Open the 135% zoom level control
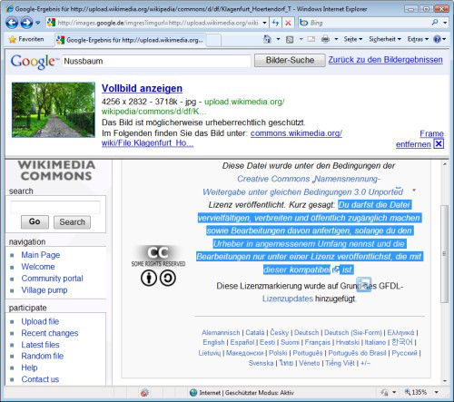This screenshot has height=402, width=454. [x=416, y=392]
